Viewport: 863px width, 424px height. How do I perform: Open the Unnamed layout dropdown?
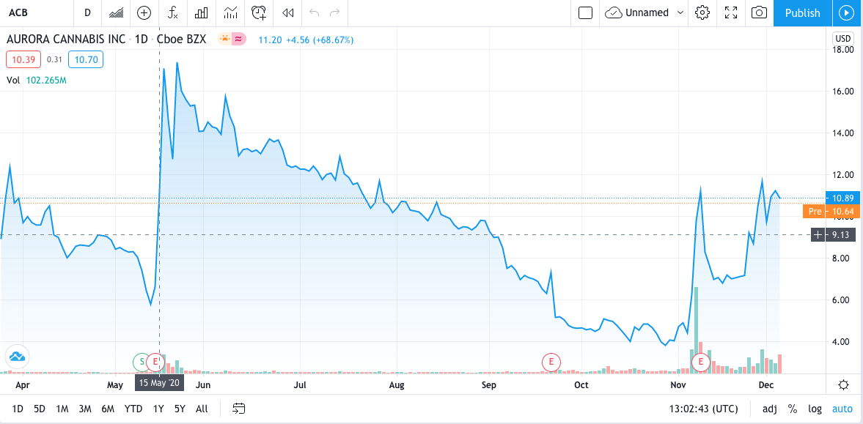644,12
